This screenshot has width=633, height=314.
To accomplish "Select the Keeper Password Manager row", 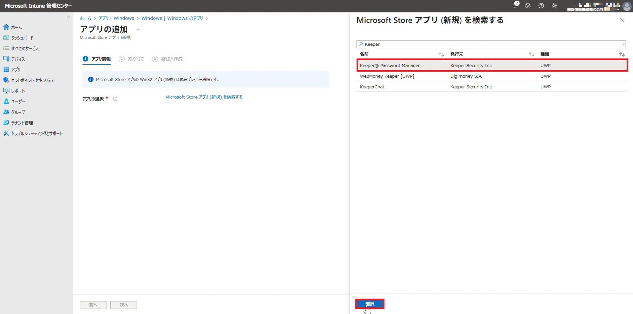I will click(x=492, y=65).
